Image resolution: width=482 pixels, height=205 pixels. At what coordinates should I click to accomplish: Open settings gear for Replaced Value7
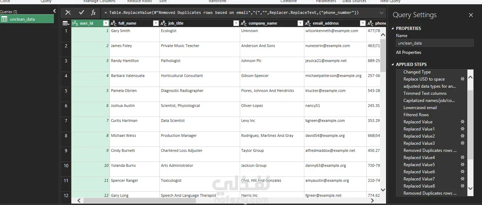[462, 179]
